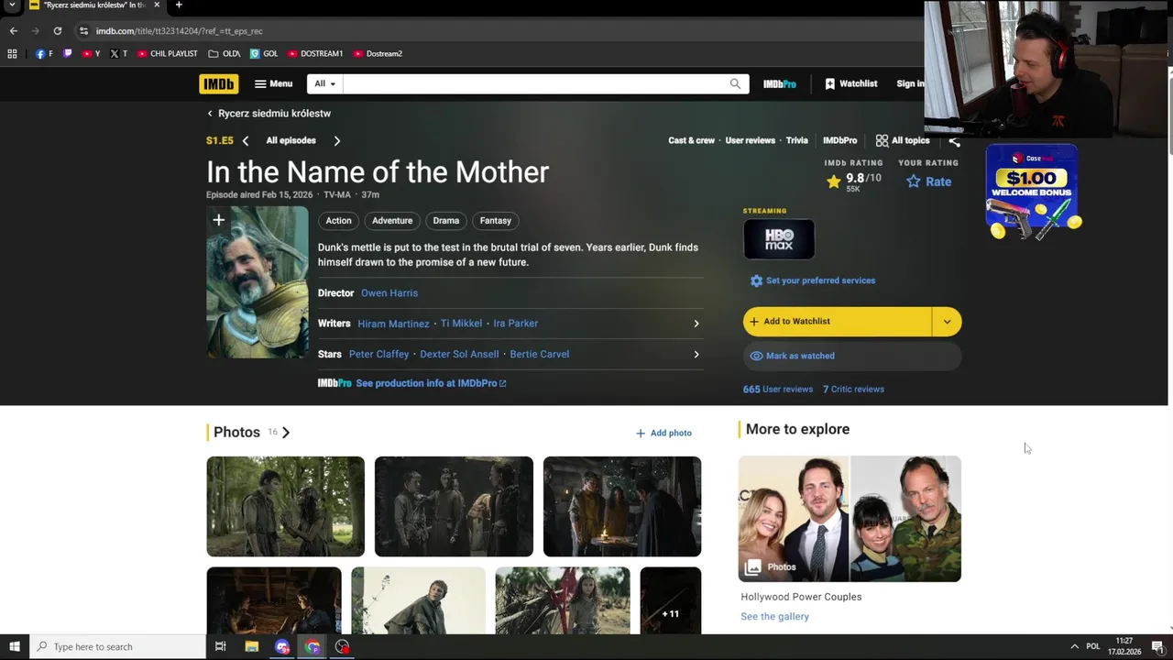The width and height of the screenshot is (1173, 660).
Task: Open the episode poster image
Action: click(258, 282)
